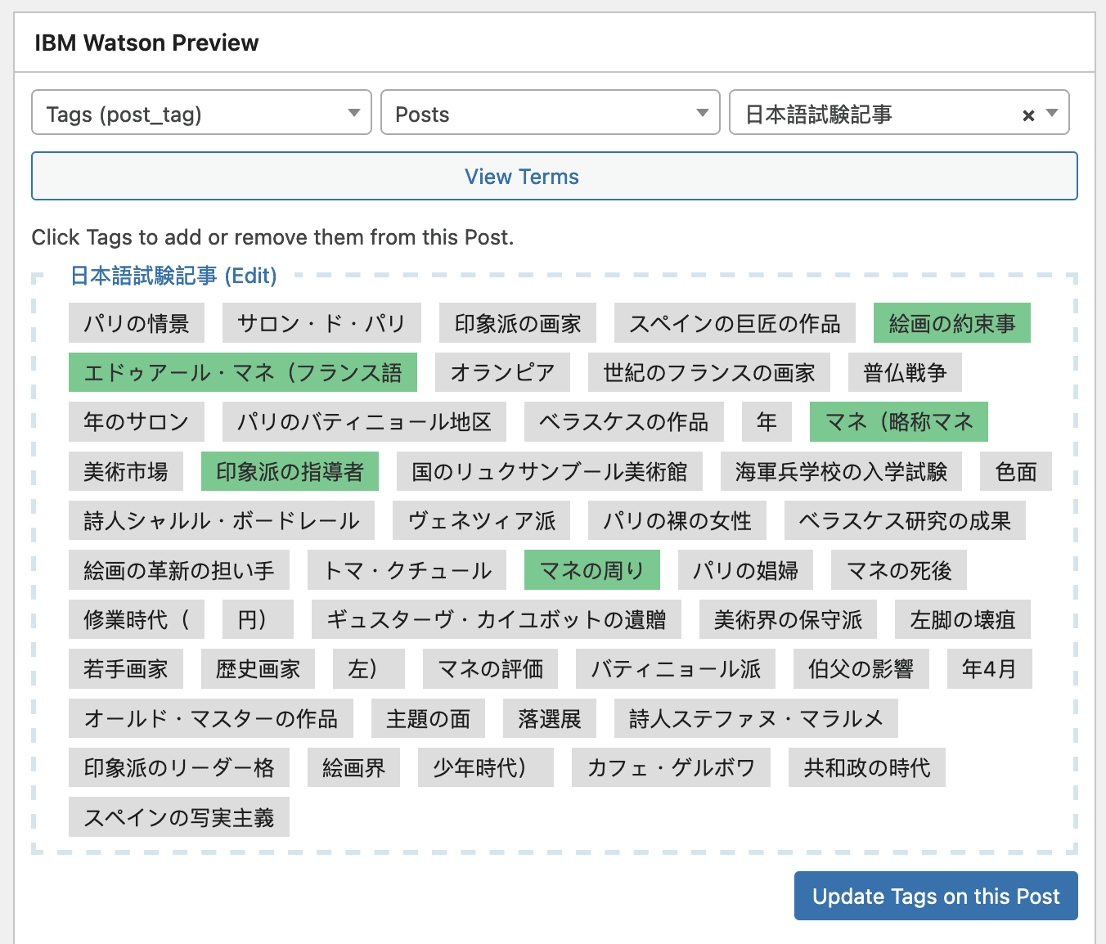Remove the selected エドゥアール・マネ（フランス語 tag
Viewport: 1106px width, 944px height.
click(x=242, y=373)
